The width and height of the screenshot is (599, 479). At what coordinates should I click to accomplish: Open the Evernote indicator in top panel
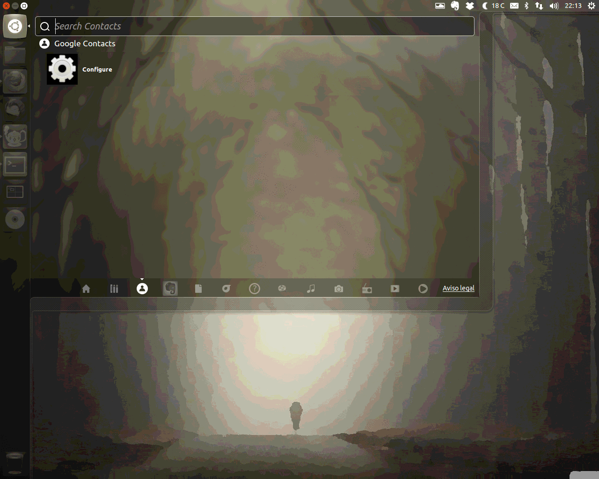point(455,6)
